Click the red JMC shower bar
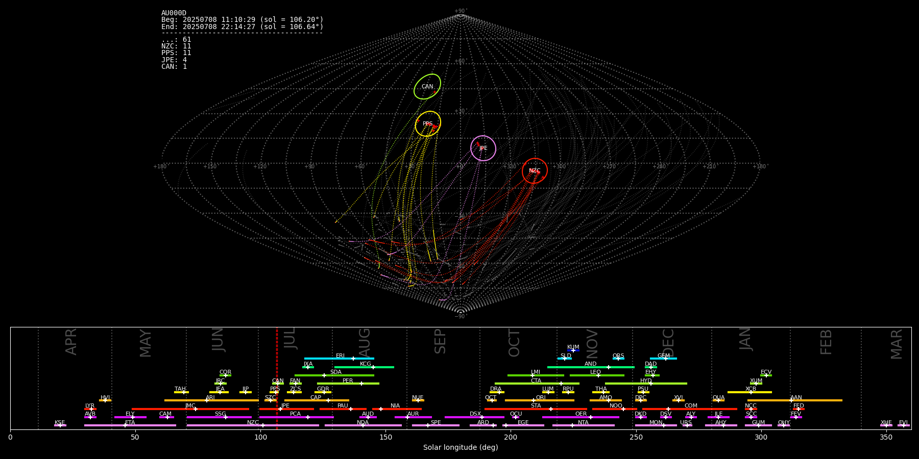 (x=190, y=409)
